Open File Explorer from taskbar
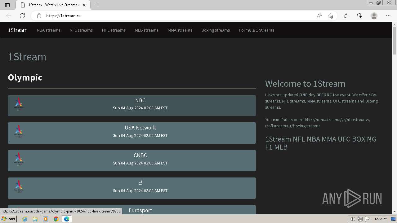 35,219
